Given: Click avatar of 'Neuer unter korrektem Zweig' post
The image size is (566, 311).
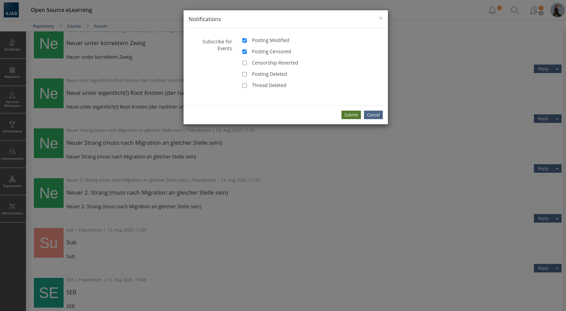Looking at the screenshot, I should [49, 45].
